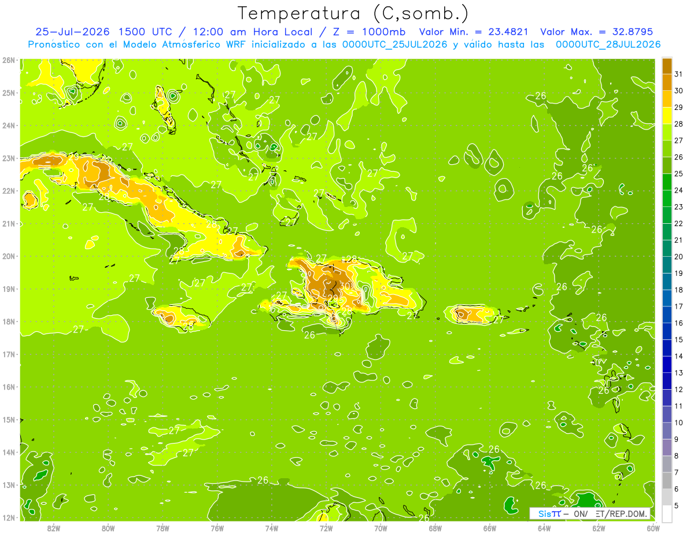Click the 60W longitude axis label

tap(654, 528)
